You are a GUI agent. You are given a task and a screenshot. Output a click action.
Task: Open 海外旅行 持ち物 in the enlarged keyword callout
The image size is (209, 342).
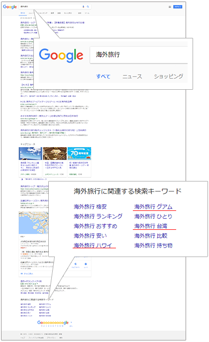pos(153,245)
